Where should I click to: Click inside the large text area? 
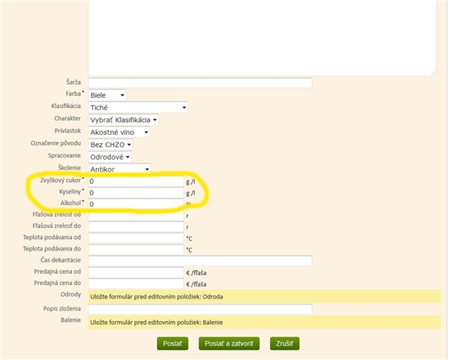pyautogui.click(x=262, y=37)
